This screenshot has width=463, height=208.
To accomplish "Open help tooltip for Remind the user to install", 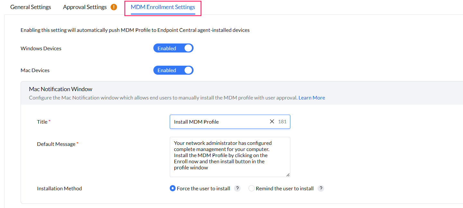I will click(321, 188).
